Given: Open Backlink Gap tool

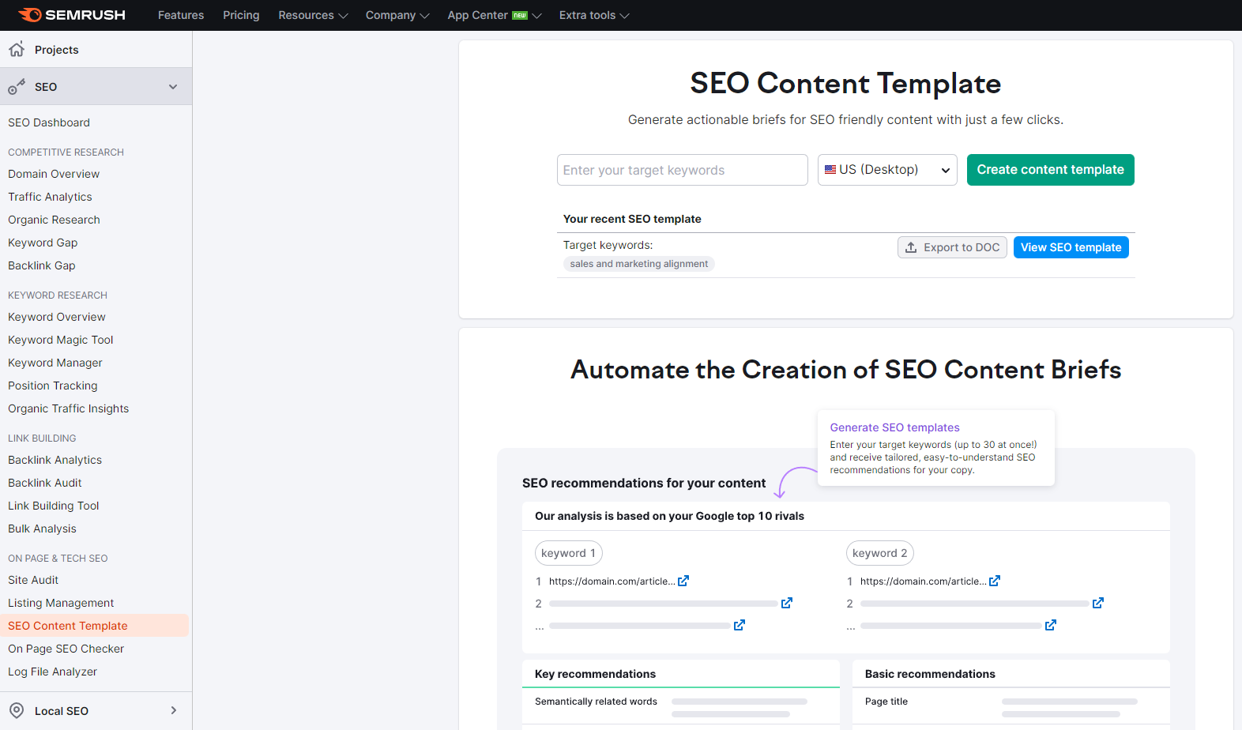Looking at the screenshot, I should coord(42,265).
